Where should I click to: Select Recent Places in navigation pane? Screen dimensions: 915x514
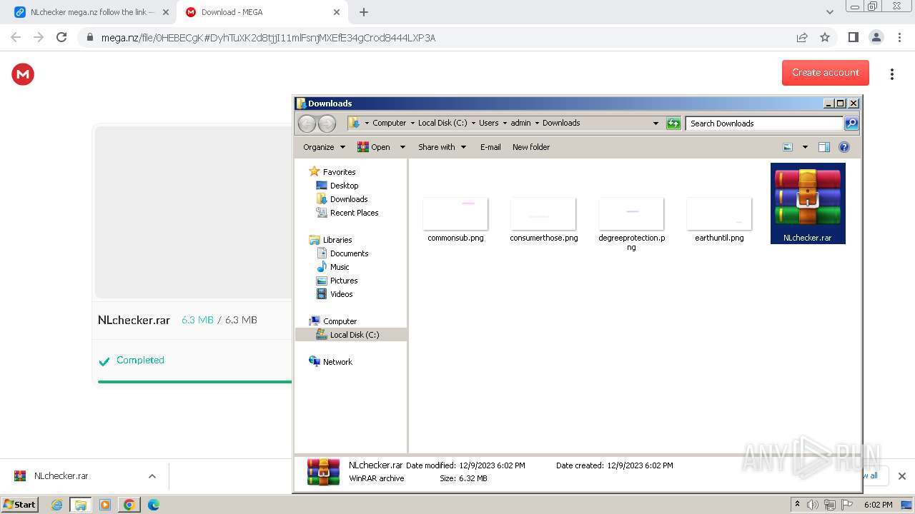click(354, 213)
